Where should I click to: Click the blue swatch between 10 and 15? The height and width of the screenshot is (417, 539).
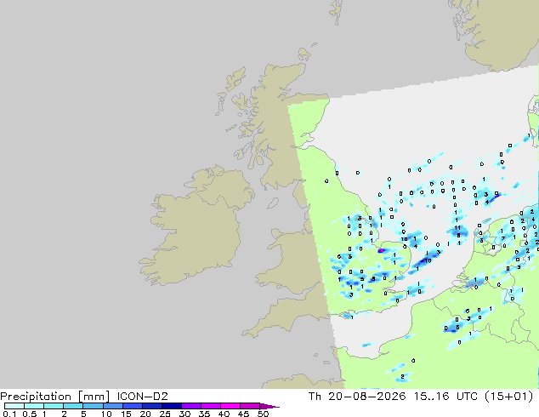click(113, 406)
